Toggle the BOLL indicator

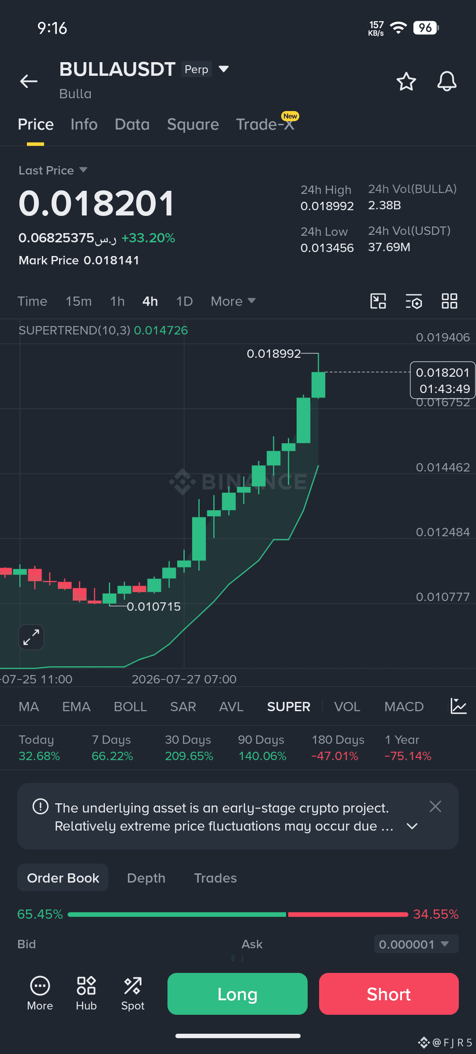tap(130, 707)
